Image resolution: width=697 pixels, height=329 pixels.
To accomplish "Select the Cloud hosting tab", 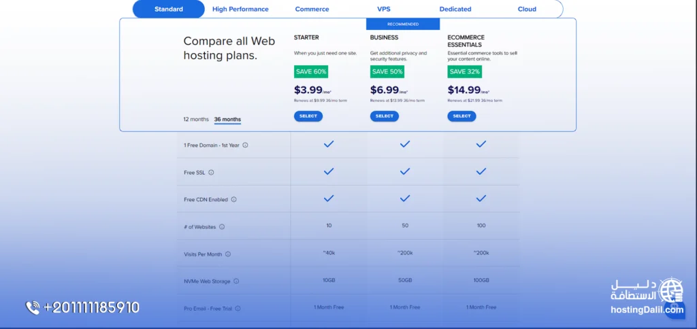I will click(x=527, y=10).
